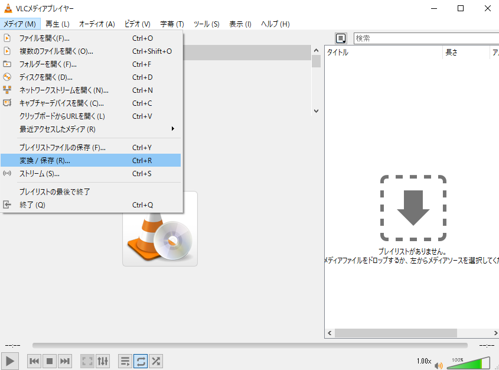Toggle プレイリストの最後で終了 option
The height and width of the screenshot is (370, 499).
[x=91, y=192]
